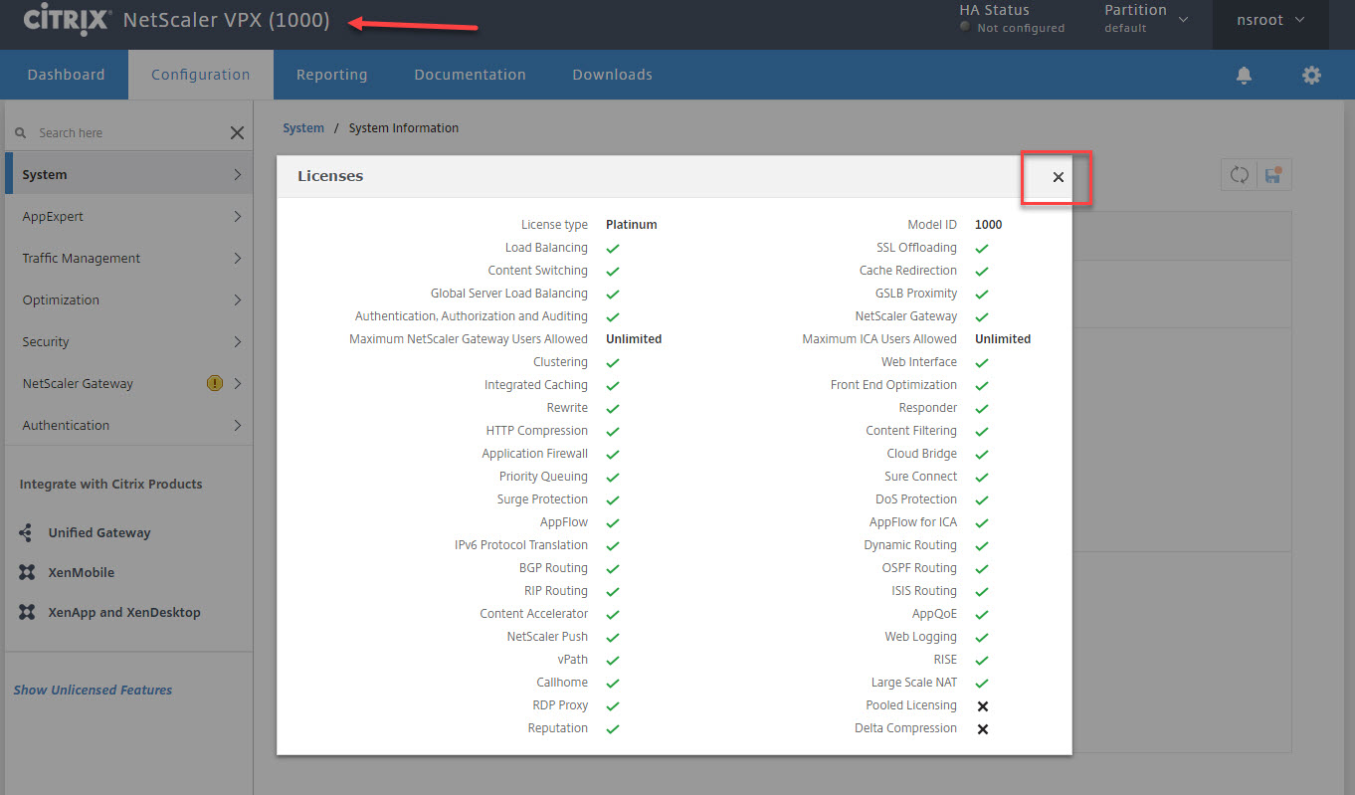Click the Maximum ICA Users Allowed label

click(879, 339)
